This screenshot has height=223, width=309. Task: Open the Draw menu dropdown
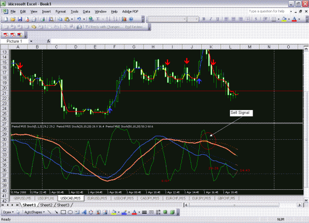(8, 212)
